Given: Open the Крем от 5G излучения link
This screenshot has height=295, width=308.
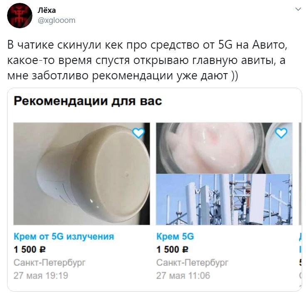Looking at the screenshot, I should click(x=64, y=236).
